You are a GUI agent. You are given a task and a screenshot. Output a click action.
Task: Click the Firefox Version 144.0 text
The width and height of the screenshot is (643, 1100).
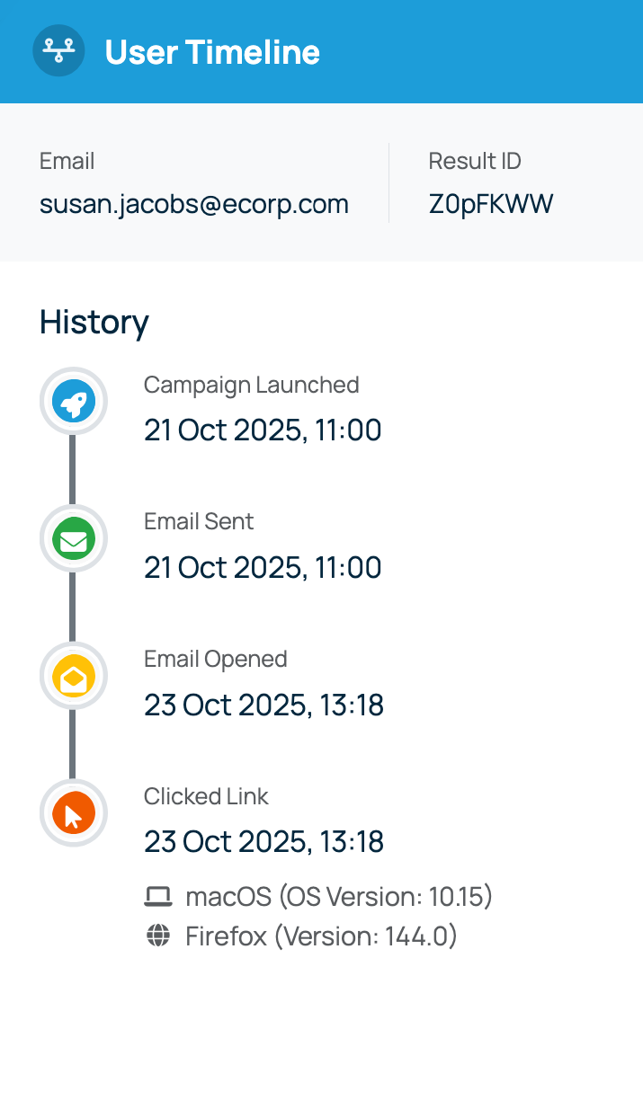click(x=321, y=936)
